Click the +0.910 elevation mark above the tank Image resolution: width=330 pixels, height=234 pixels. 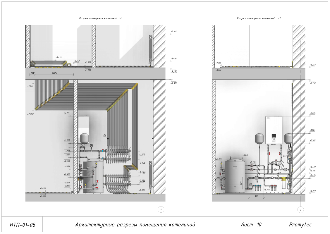tap(245, 156)
